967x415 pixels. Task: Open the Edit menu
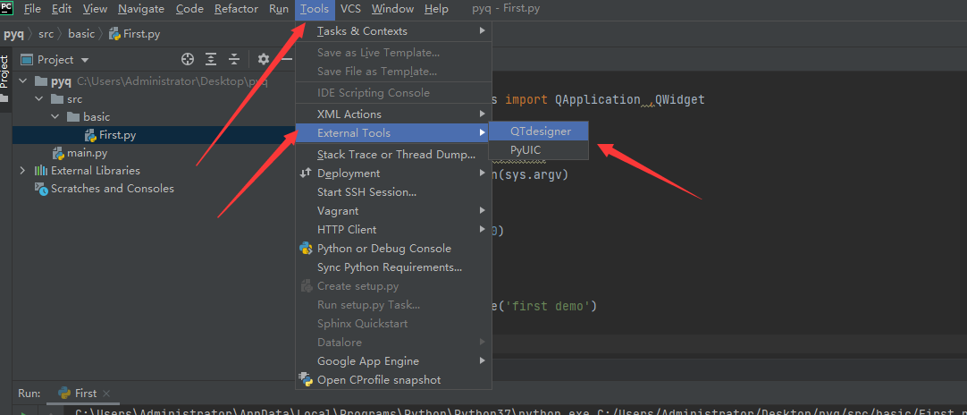(x=61, y=9)
